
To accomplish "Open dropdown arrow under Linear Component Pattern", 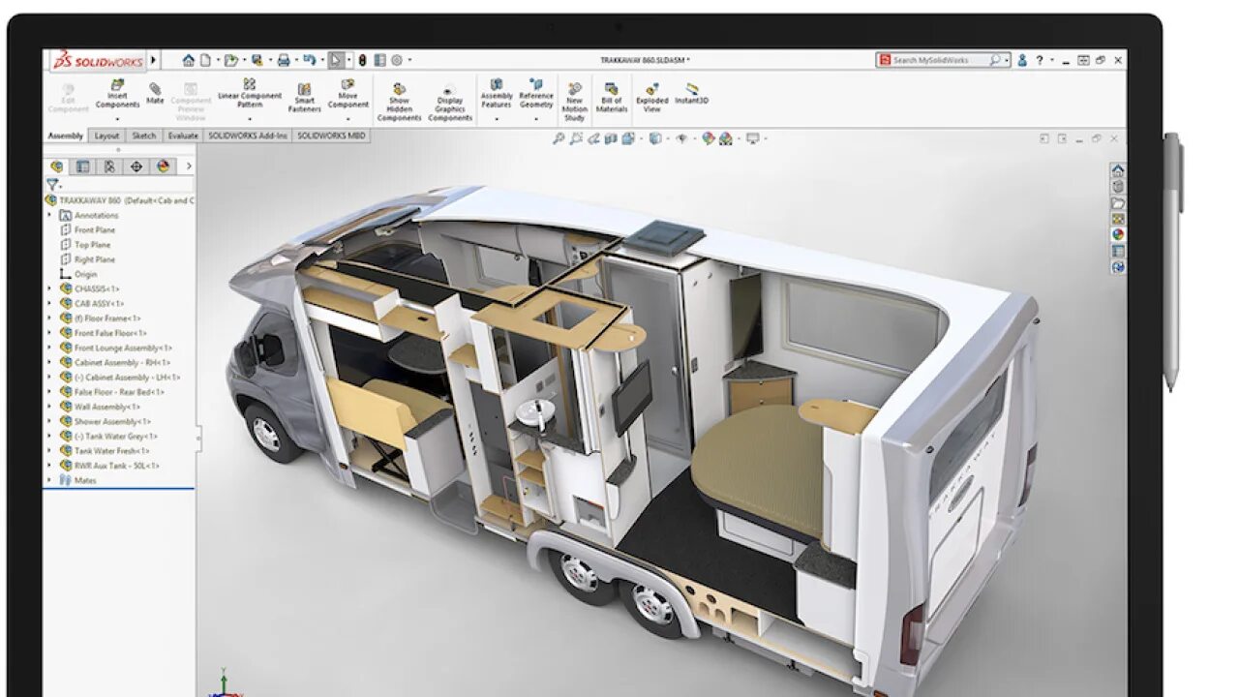I will (x=250, y=119).
